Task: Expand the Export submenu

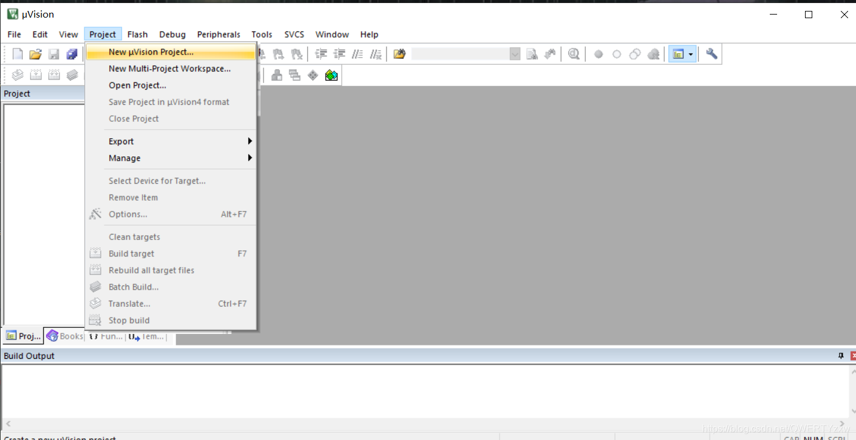Action: point(171,141)
